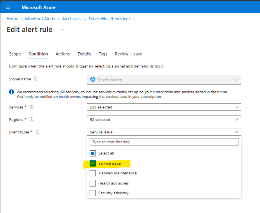Select the Condition tab
Viewport: 260px width, 213px height.
pos(38,54)
